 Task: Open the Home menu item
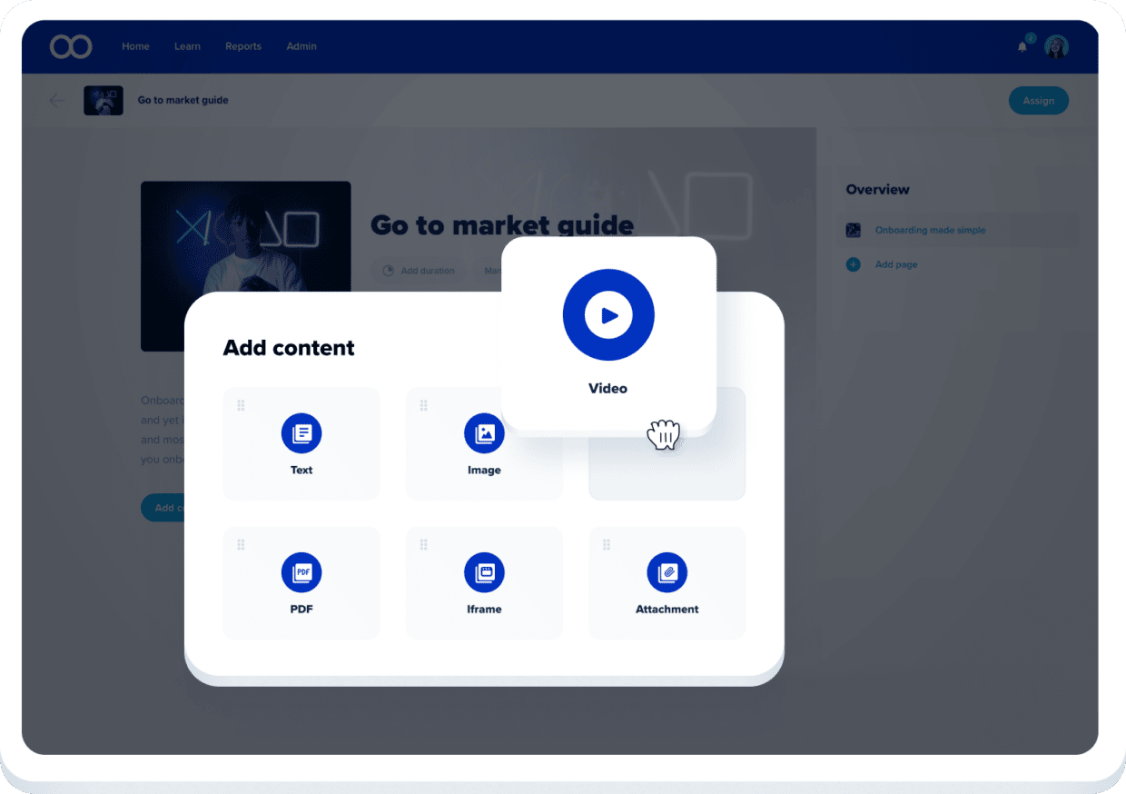(135, 46)
